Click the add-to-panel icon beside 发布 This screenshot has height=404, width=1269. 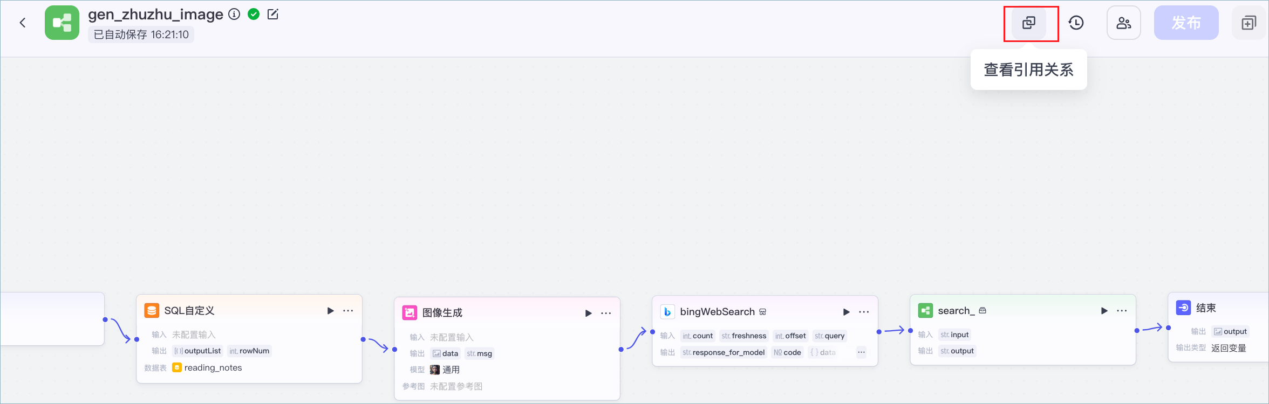[1249, 23]
